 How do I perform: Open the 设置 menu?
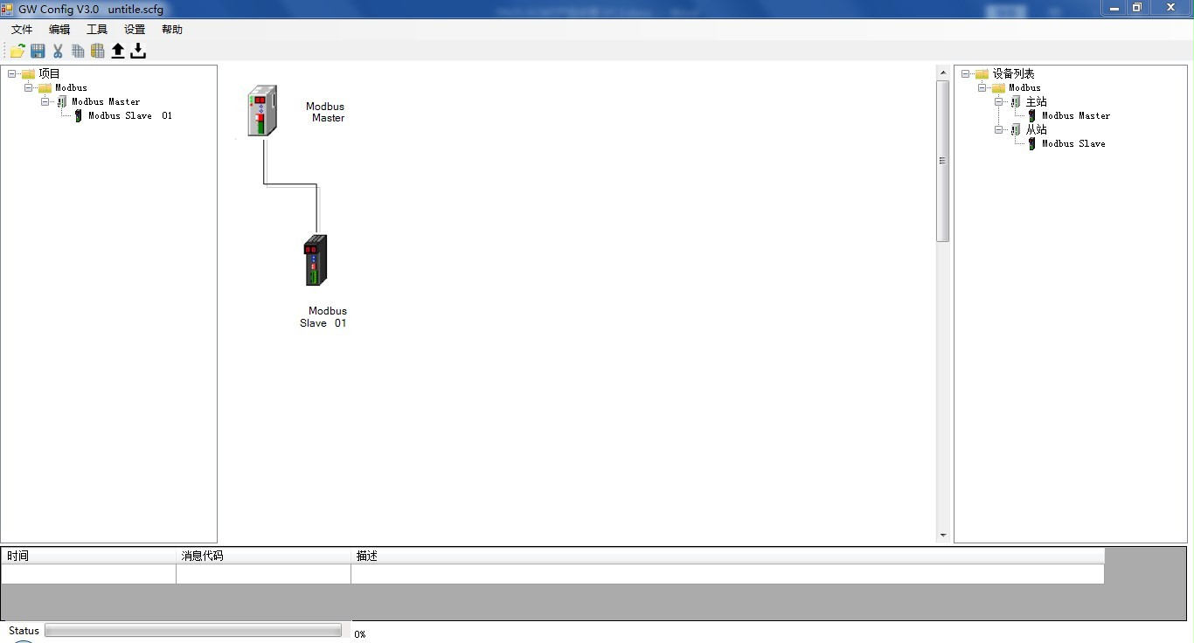tap(135, 30)
